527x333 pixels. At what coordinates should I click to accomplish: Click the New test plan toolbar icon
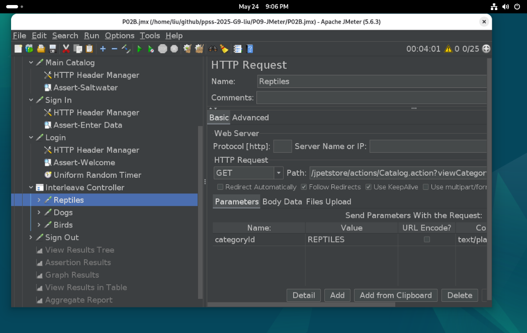18,49
